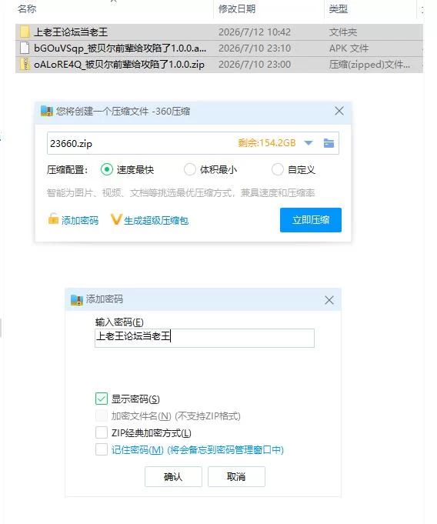
Task: Sort files by 类型 column header
Action: [338, 8]
